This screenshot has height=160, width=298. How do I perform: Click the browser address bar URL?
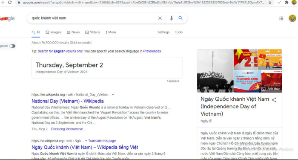[x=143, y=3]
